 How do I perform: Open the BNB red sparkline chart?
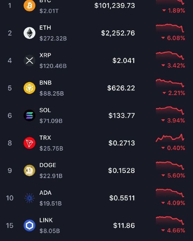(x=170, y=83)
